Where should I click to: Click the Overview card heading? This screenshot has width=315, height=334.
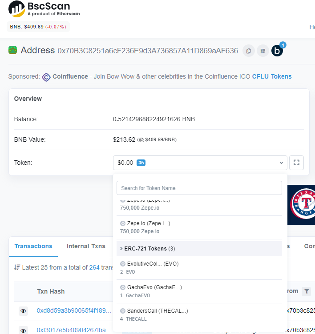pos(28,99)
